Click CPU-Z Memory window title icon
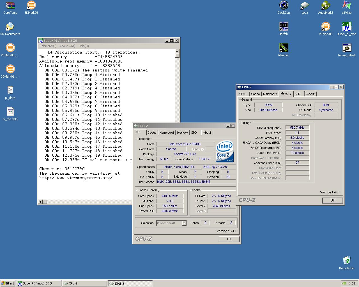This screenshot has width=359, height=287. tap(239, 87)
